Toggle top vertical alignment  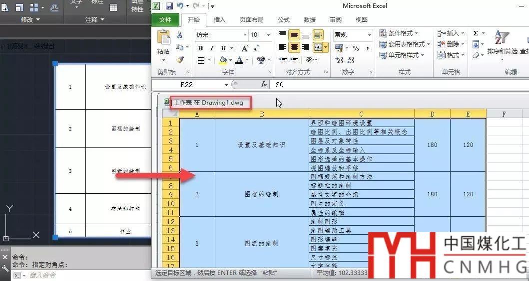pyautogui.click(x=283, y=35)
